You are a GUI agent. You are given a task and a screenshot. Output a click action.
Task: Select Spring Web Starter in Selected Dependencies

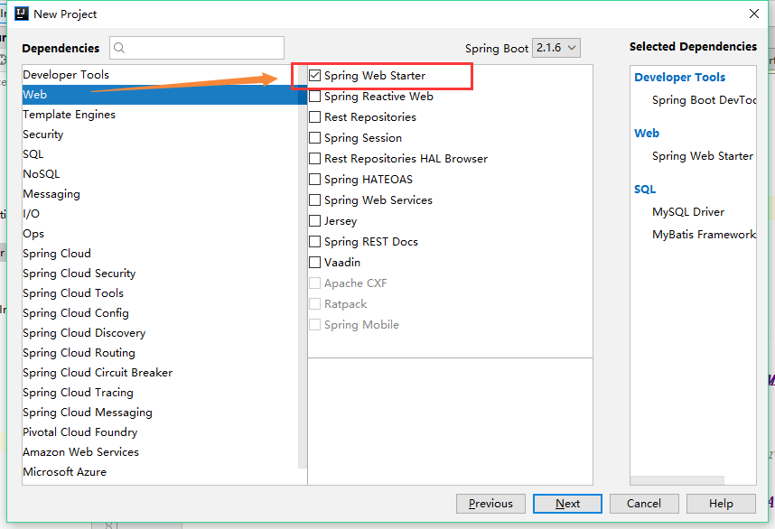point(703,156)
